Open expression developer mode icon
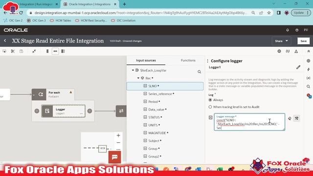Viewport: 313px width, 176px height. tap(297, 118)
